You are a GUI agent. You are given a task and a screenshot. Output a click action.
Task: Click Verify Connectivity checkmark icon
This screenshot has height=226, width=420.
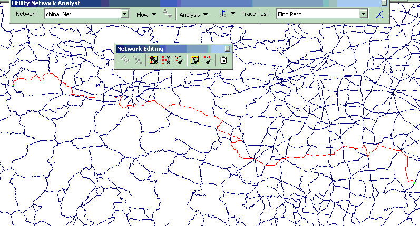(179, 59)
